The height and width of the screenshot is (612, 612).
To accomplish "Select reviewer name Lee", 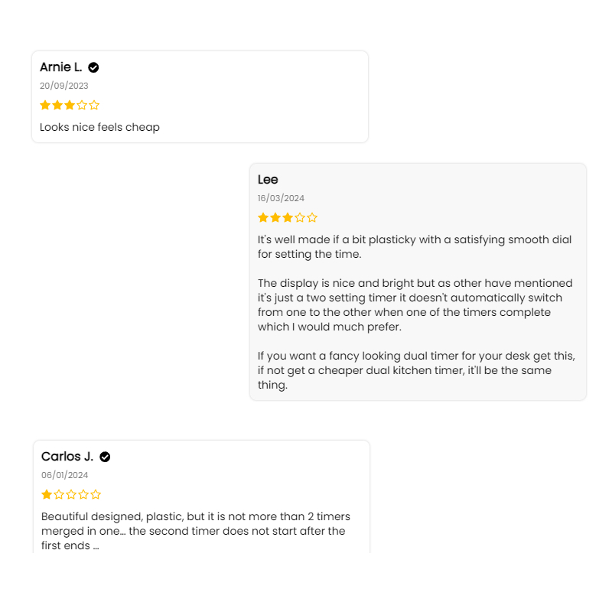I will (x=268, y=180).
